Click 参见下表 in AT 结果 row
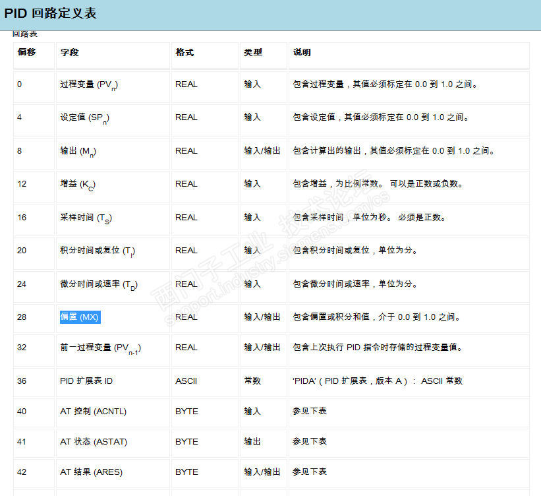Image resolution: width=541 pixels, height=496 pixels. point(310,472)
